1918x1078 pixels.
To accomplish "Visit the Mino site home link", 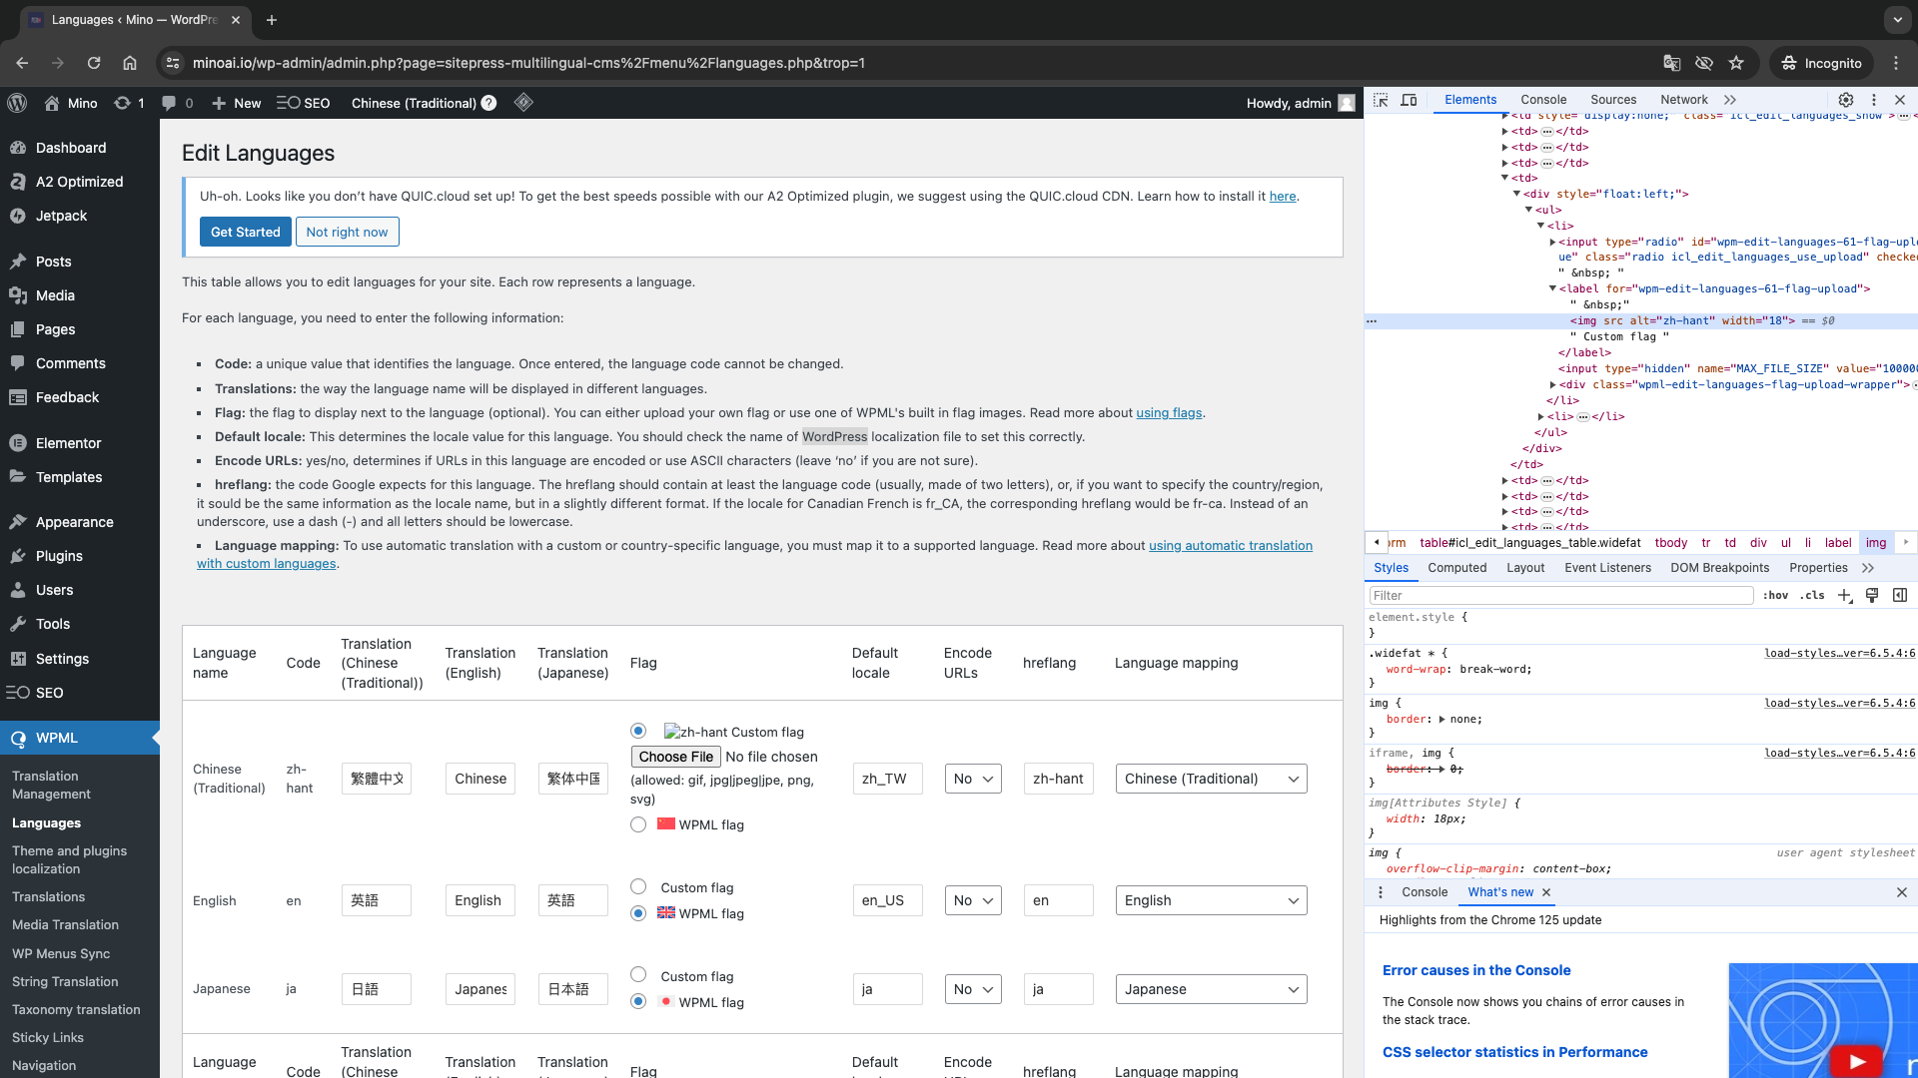I will pos(71,103).
